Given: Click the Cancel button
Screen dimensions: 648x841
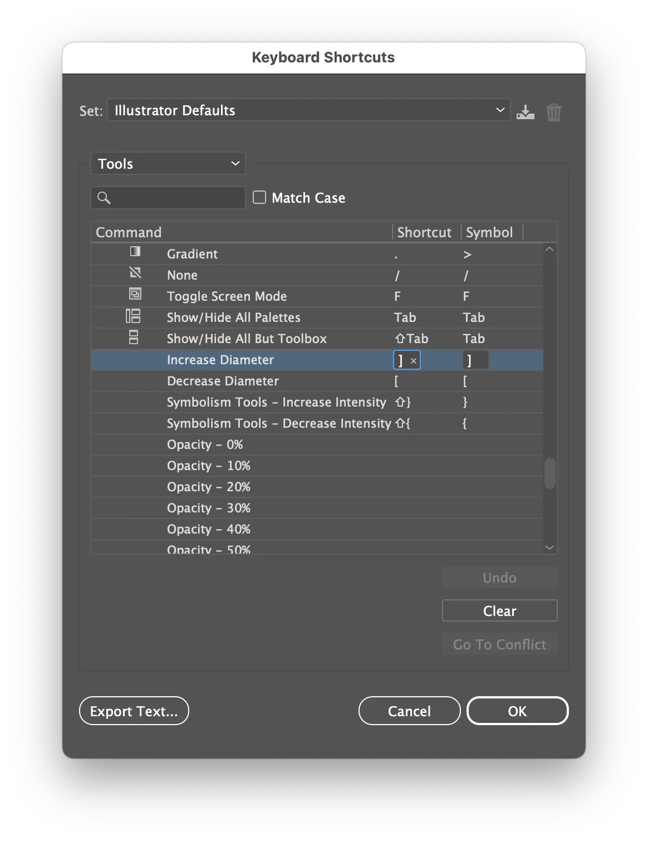Looking at the screenshot, I should [409, 711].
